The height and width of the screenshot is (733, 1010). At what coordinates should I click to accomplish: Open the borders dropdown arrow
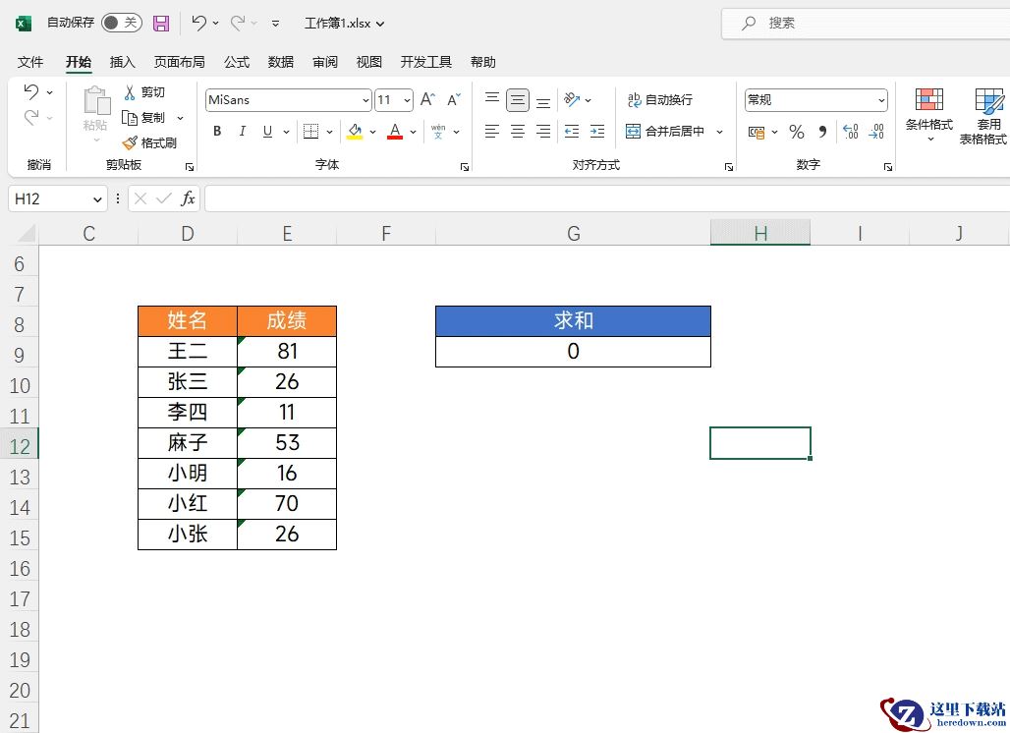tap(329, 132)
